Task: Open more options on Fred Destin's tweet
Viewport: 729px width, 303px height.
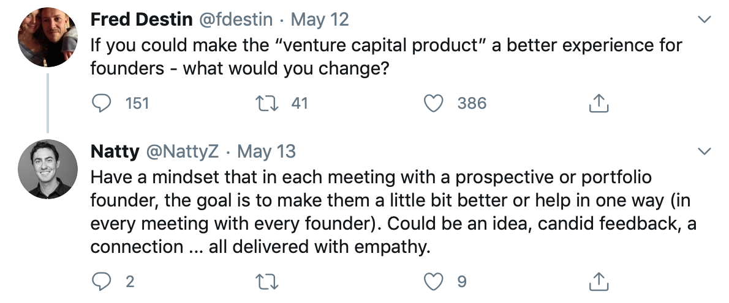Action: pos(705,20)
